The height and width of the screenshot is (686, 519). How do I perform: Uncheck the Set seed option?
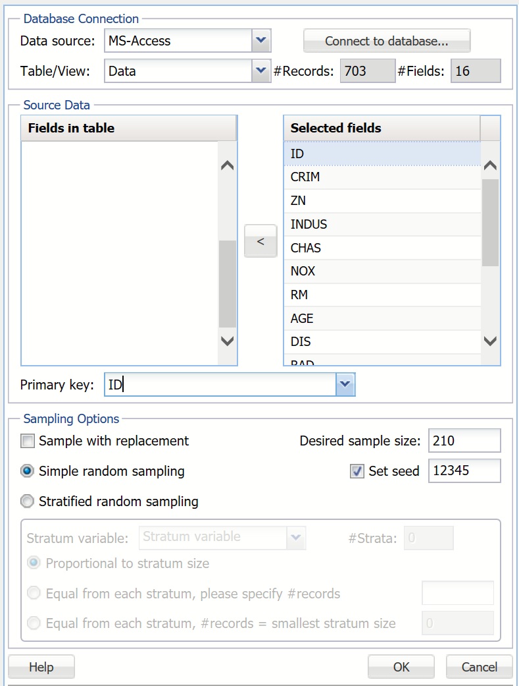(356, 471)
